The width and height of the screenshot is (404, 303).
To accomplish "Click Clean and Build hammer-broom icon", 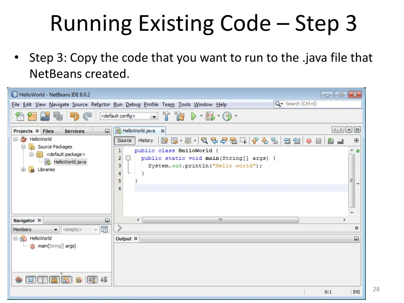I will coord(180,116).
